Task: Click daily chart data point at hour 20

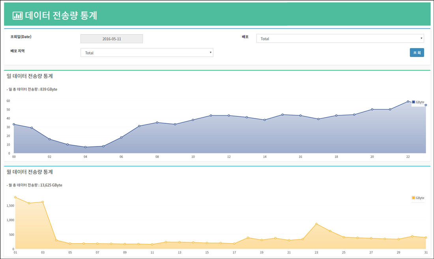Action: pos(372,109)
